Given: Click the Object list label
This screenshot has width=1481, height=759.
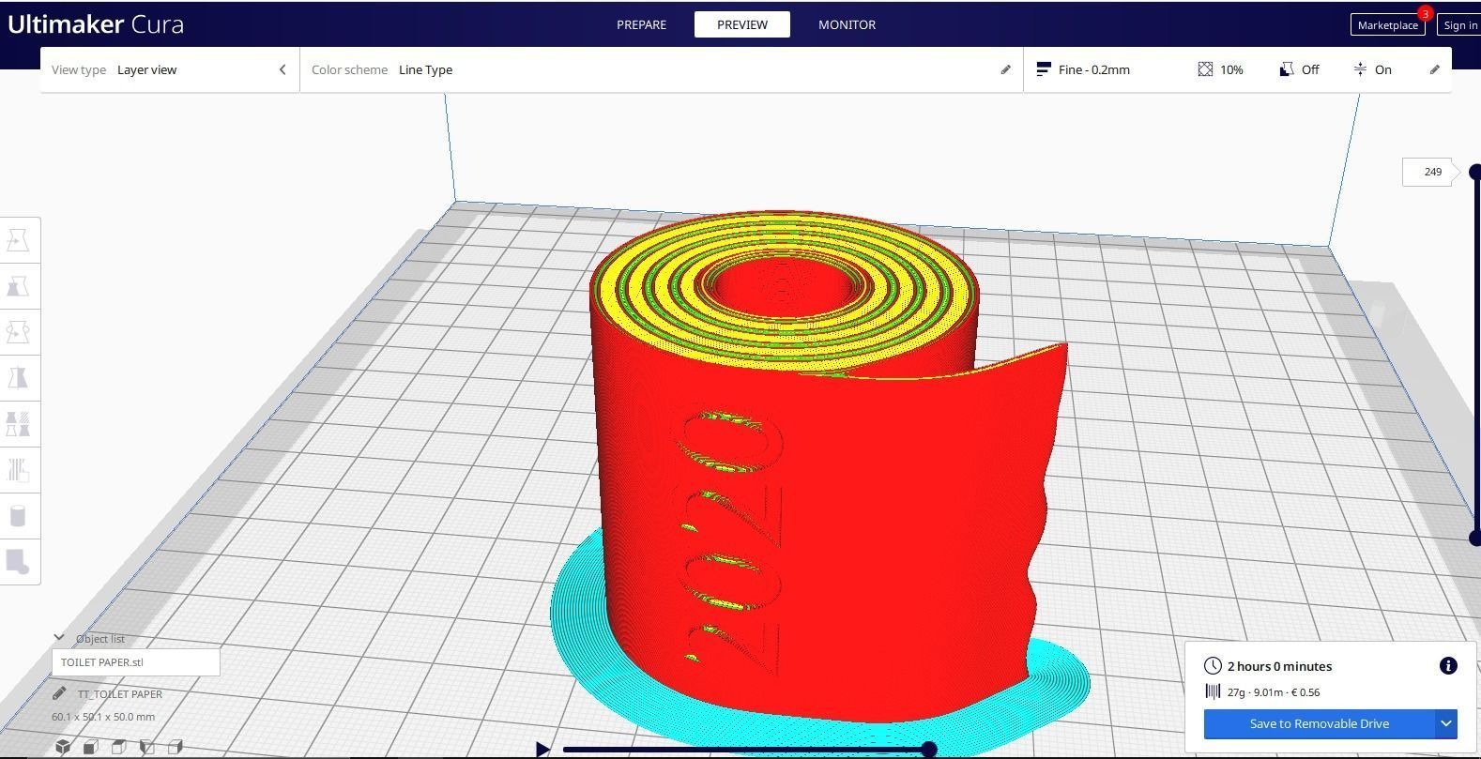Looking at the screenshot, I should tap(100, 638).
